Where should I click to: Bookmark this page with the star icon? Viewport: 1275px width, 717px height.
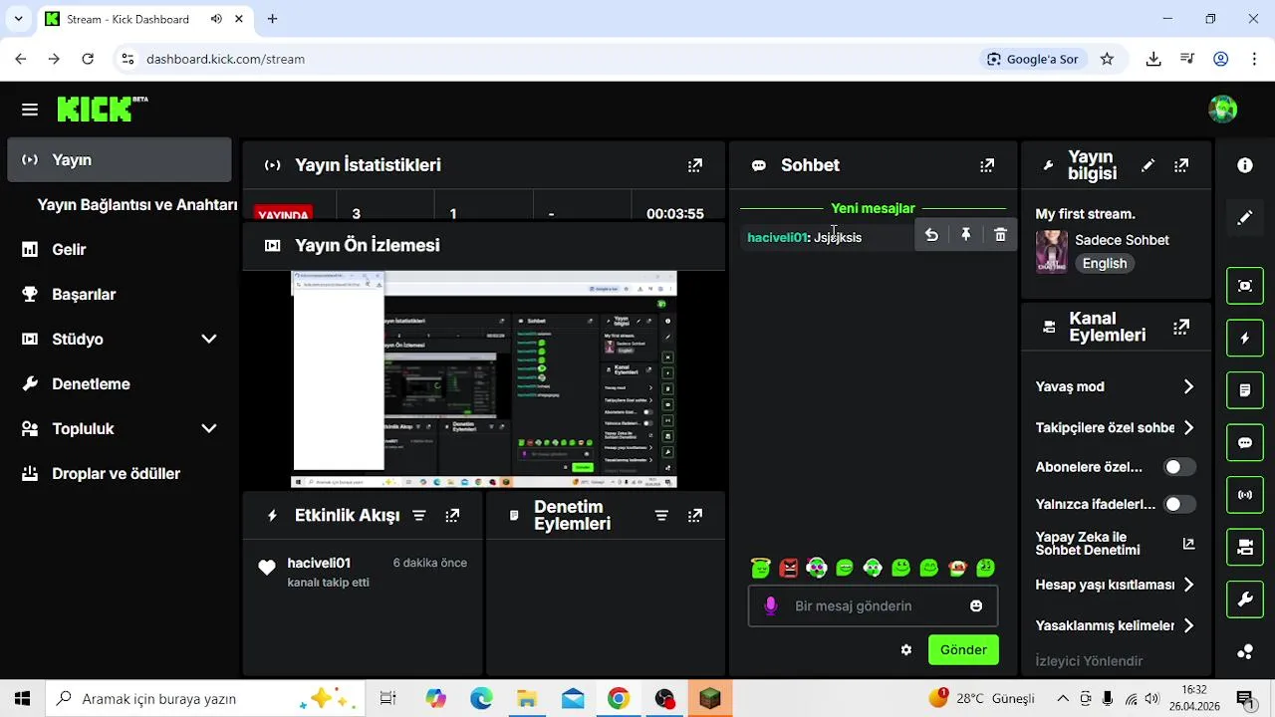[x=1107, y=59]
